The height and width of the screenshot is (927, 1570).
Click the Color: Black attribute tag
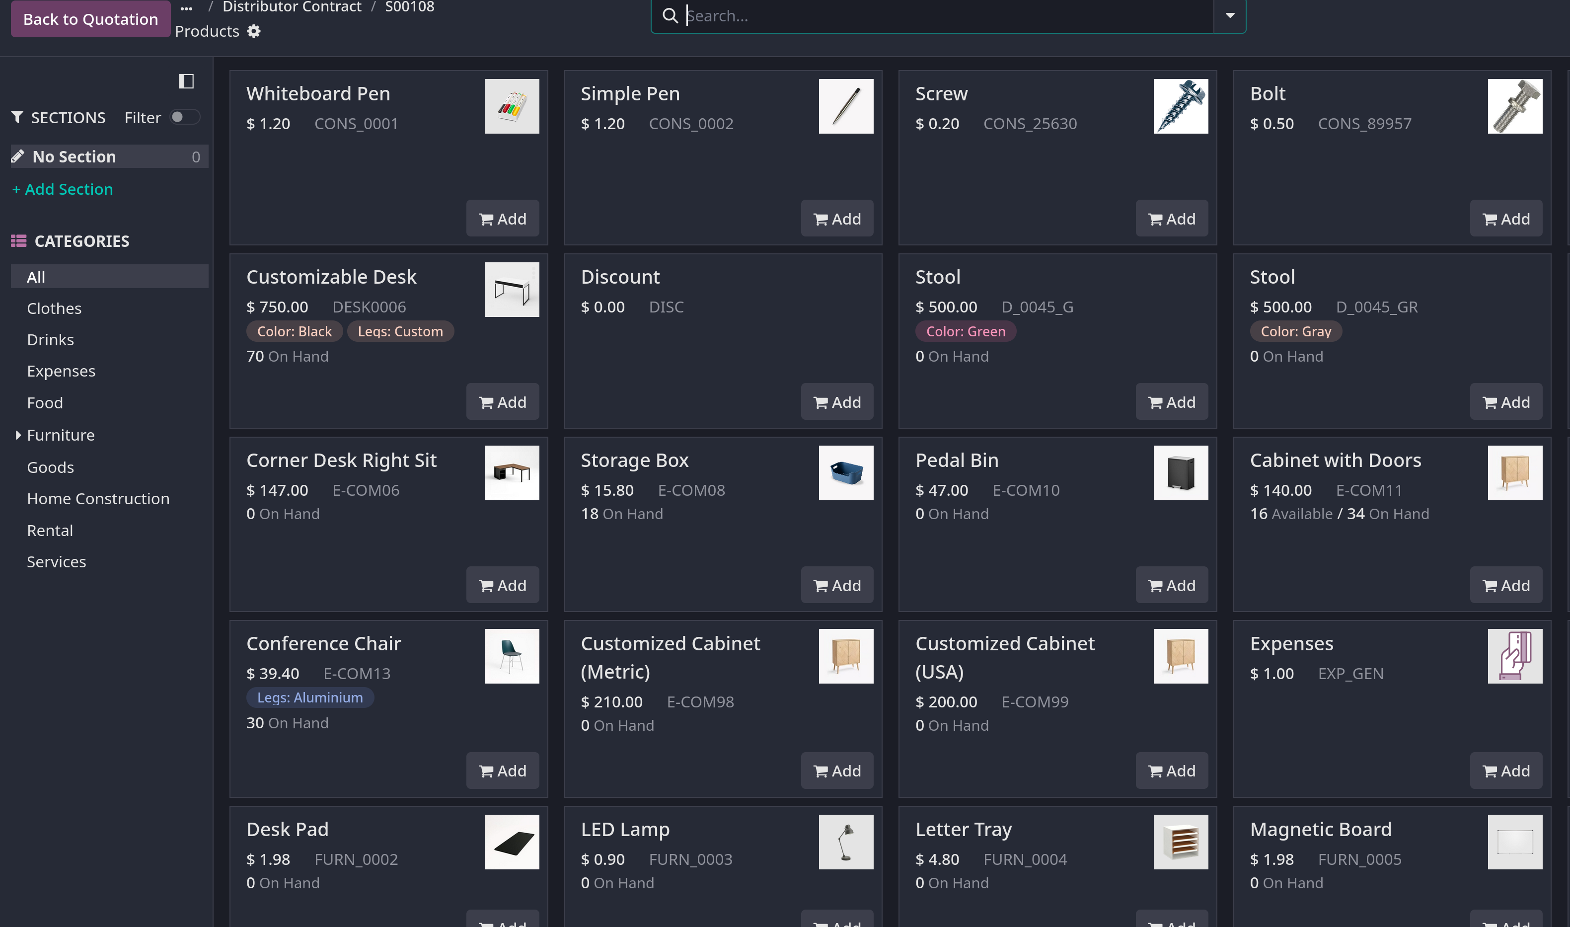294,332
